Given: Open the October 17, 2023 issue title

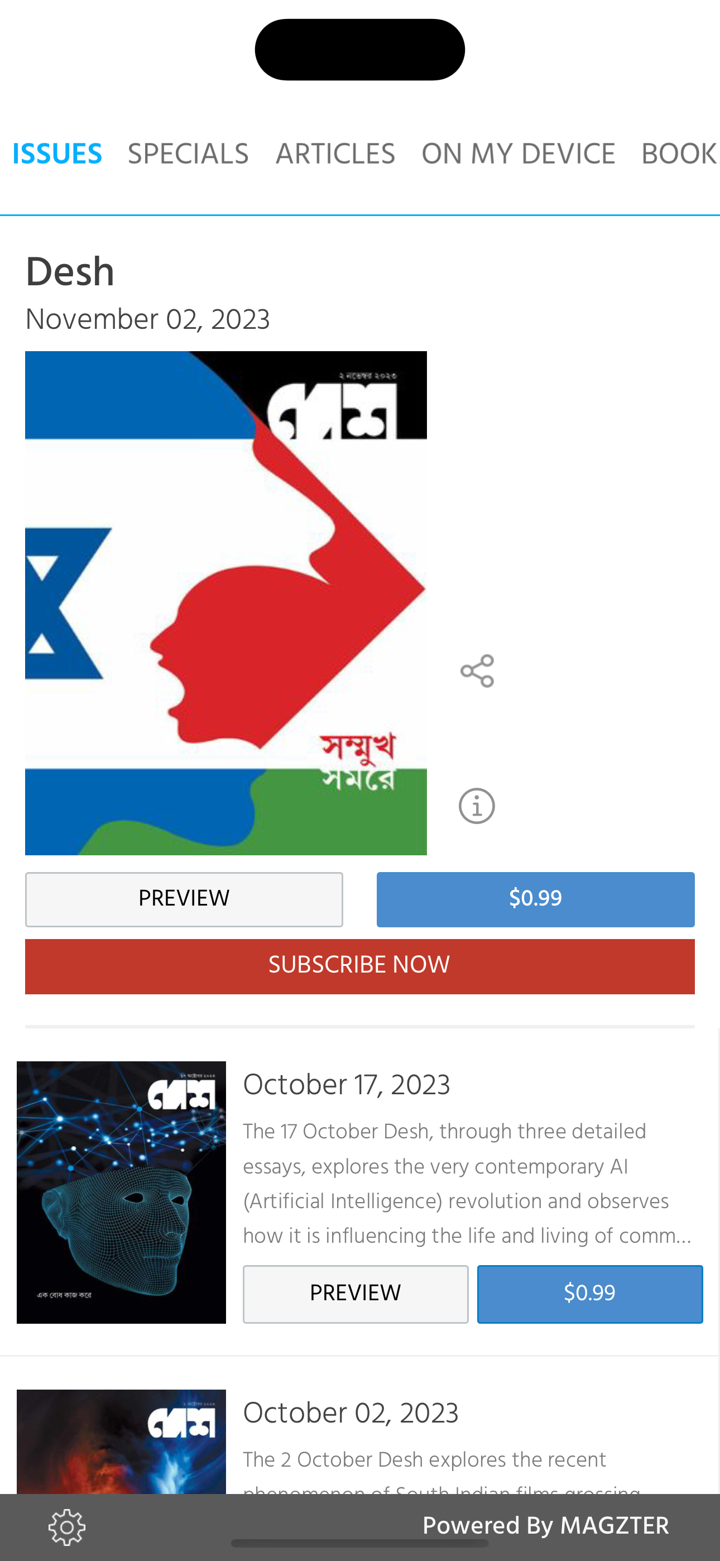Looking at the screenshot, I should click(347, 1085).
